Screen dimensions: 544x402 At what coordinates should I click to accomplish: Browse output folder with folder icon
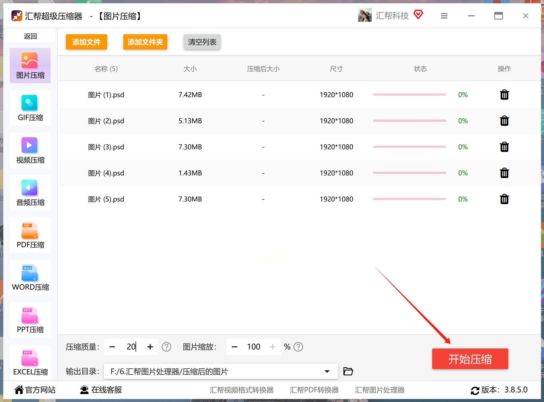[x=348, y=371]
